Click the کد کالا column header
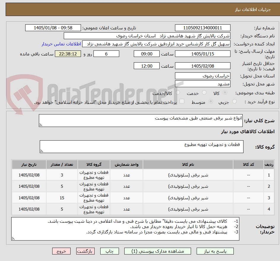 point(248,164)
